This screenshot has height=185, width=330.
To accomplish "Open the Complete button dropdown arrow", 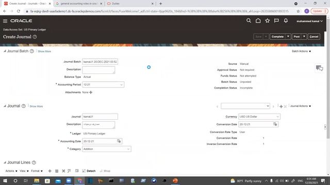I will point(288,36).
